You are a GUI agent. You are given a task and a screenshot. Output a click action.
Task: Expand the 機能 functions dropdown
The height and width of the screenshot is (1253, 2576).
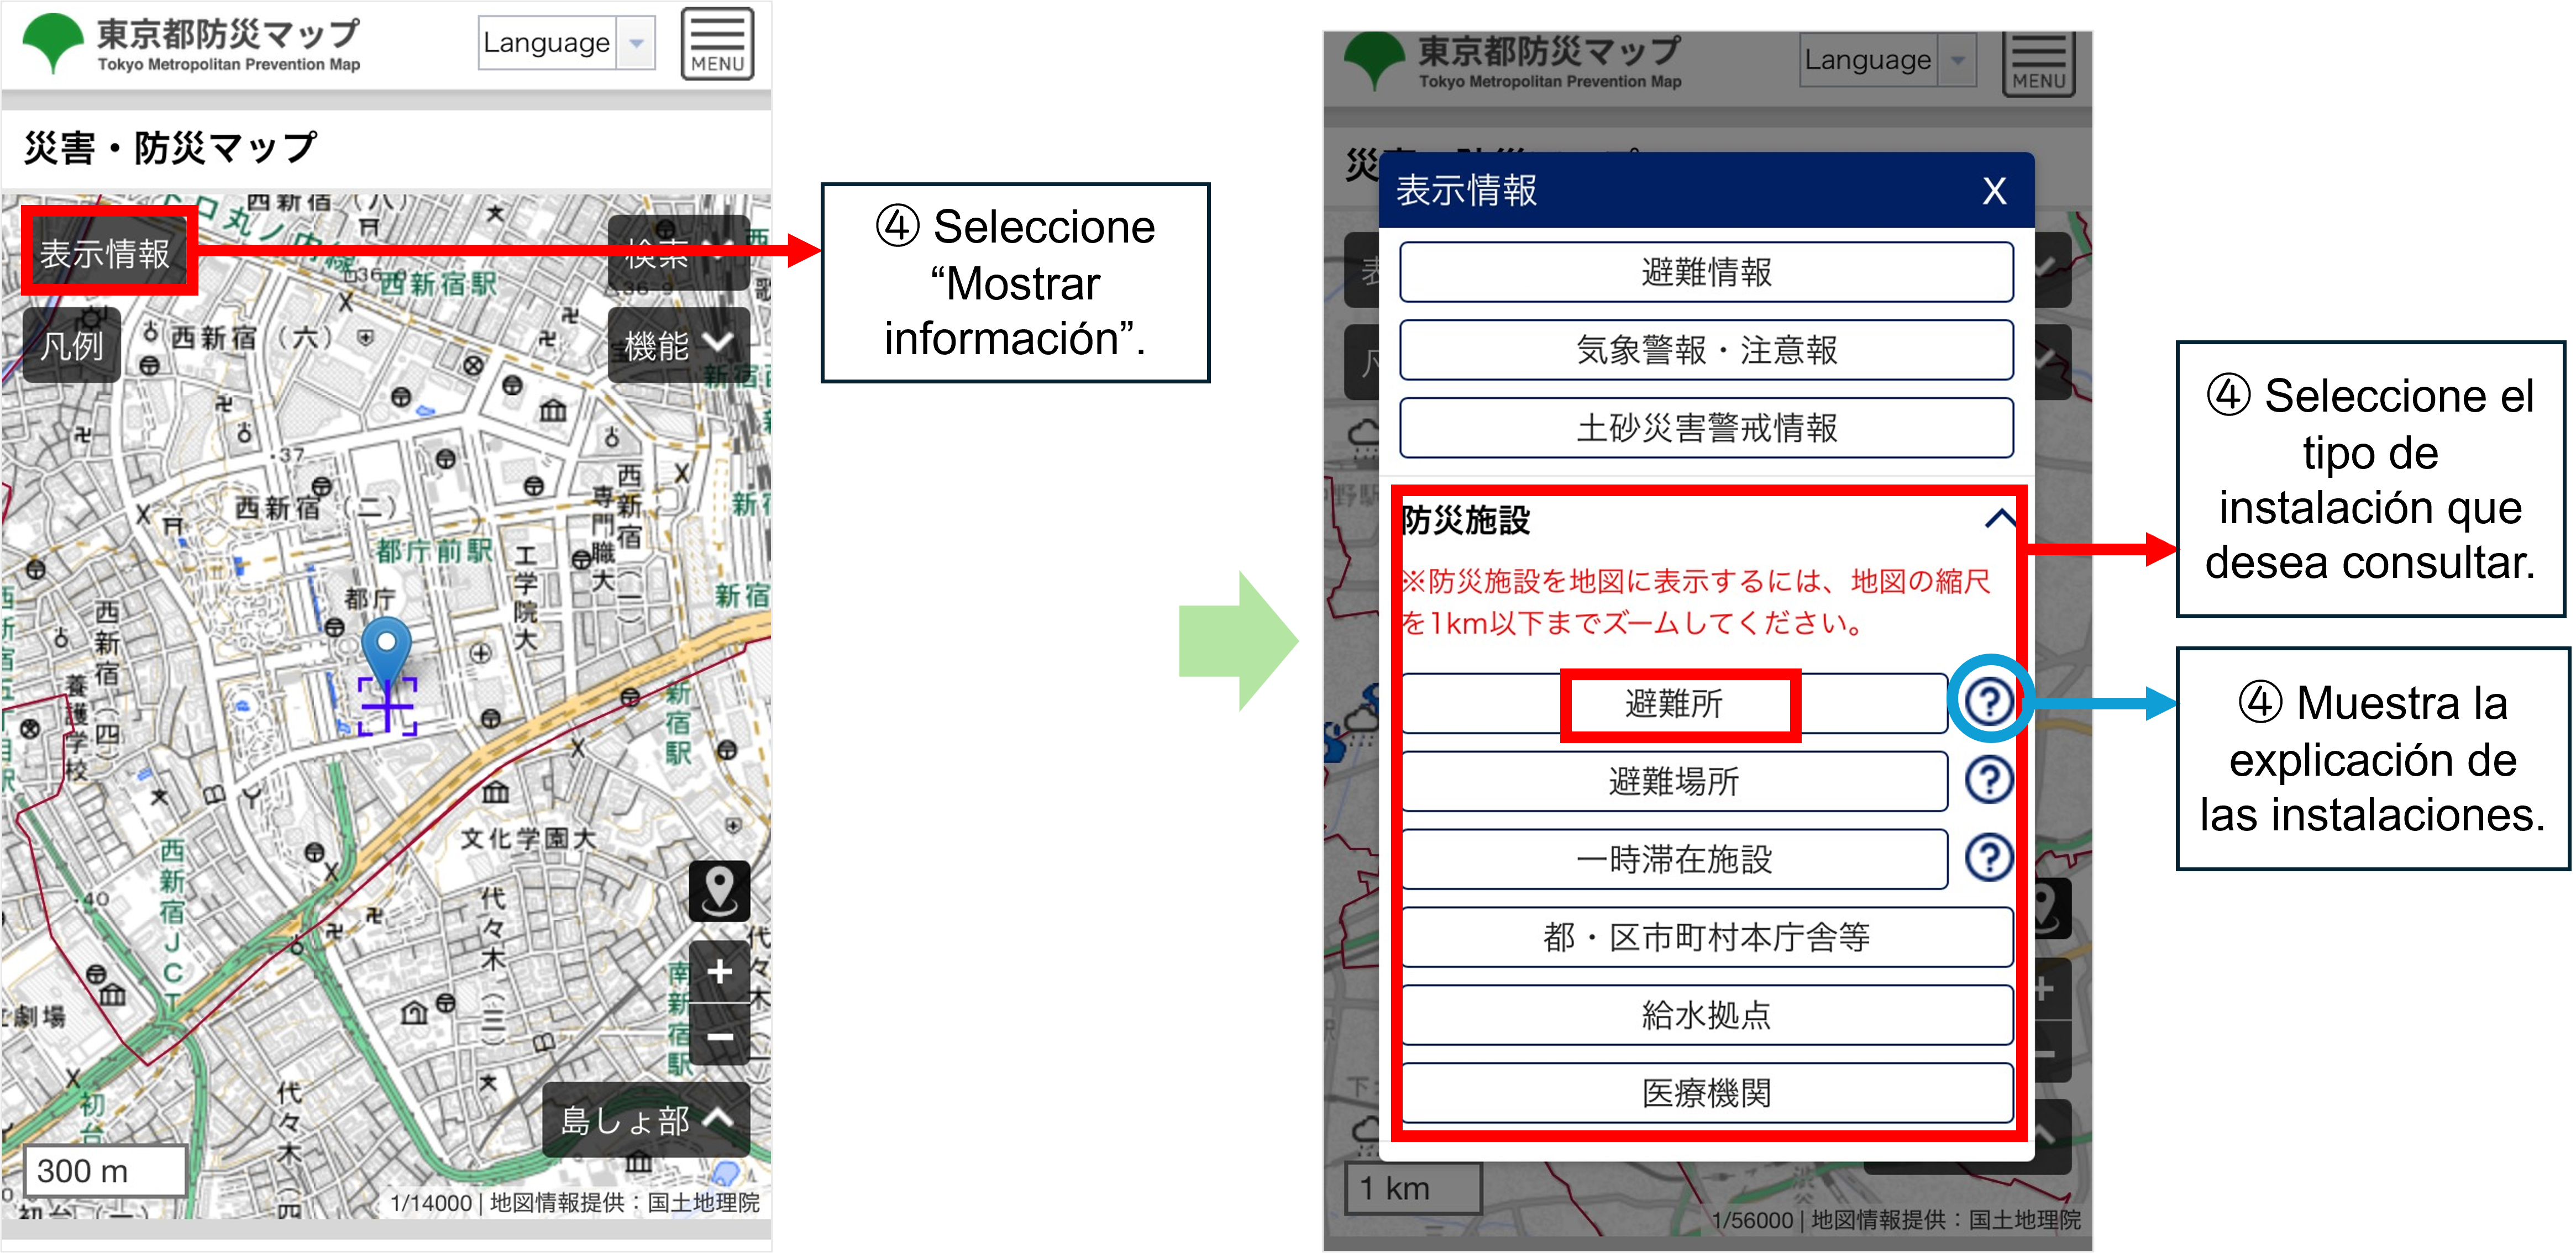pos(678,344)
